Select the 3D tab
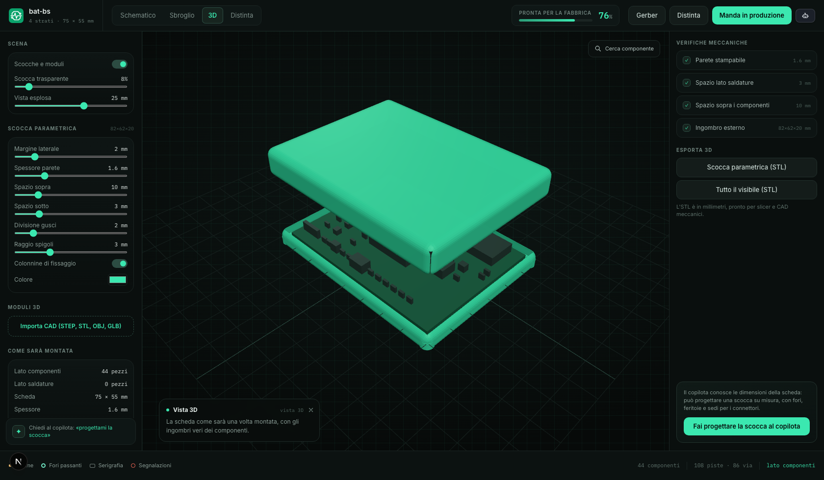Screen dimensions: 824x480 click(x=212, y=16)
